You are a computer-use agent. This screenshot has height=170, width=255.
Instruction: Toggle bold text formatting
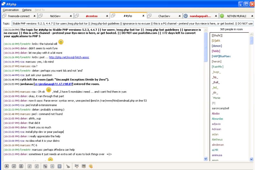[x=7, y=166]
